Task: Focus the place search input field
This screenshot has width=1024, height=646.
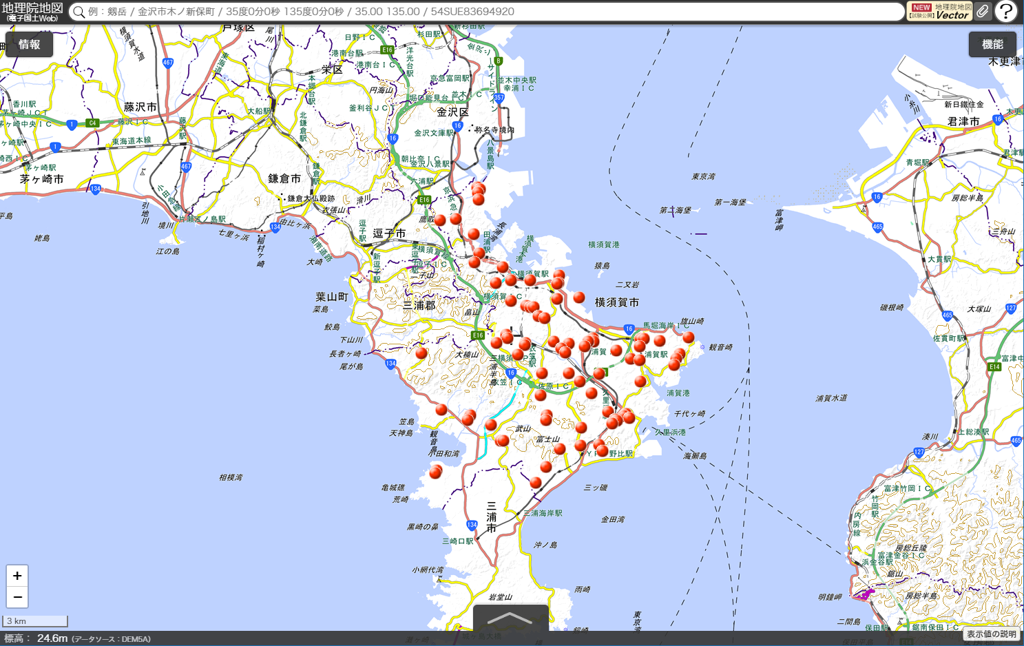Action: [482, 12]
